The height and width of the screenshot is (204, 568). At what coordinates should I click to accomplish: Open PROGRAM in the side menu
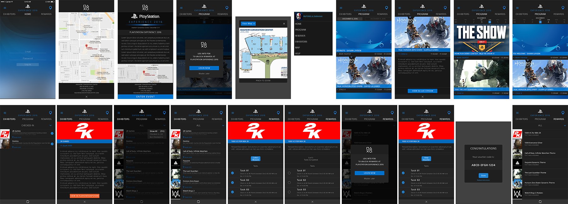click(300, 30)
